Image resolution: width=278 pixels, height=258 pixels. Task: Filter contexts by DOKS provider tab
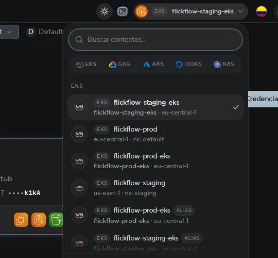[188, 64]
